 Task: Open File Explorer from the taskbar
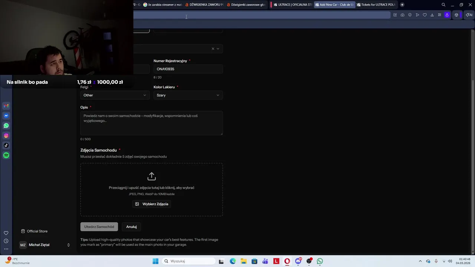(x=243, y=261)
